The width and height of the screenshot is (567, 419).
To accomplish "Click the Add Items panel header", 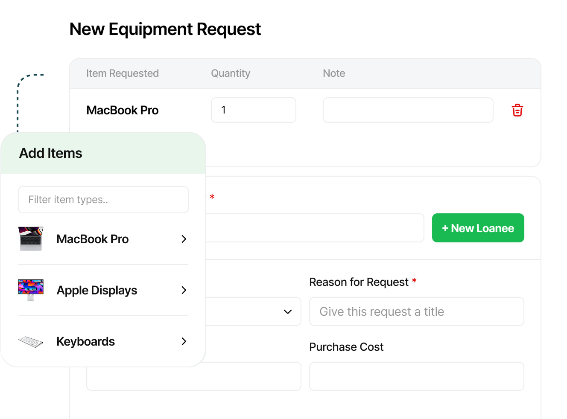I will [50, 153].
